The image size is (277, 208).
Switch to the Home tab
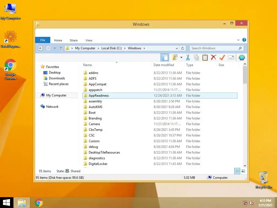coord(58,40)
